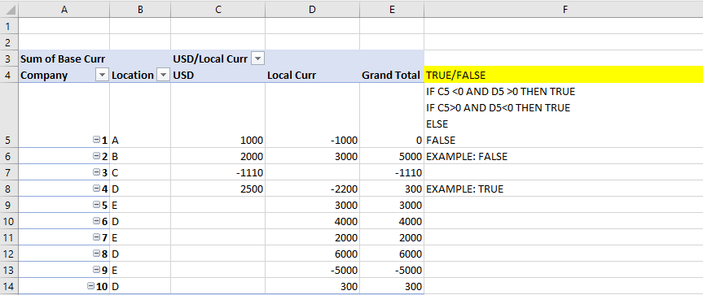
Task: Collapse the row for company 10
Action: click(x=91, y=285)
